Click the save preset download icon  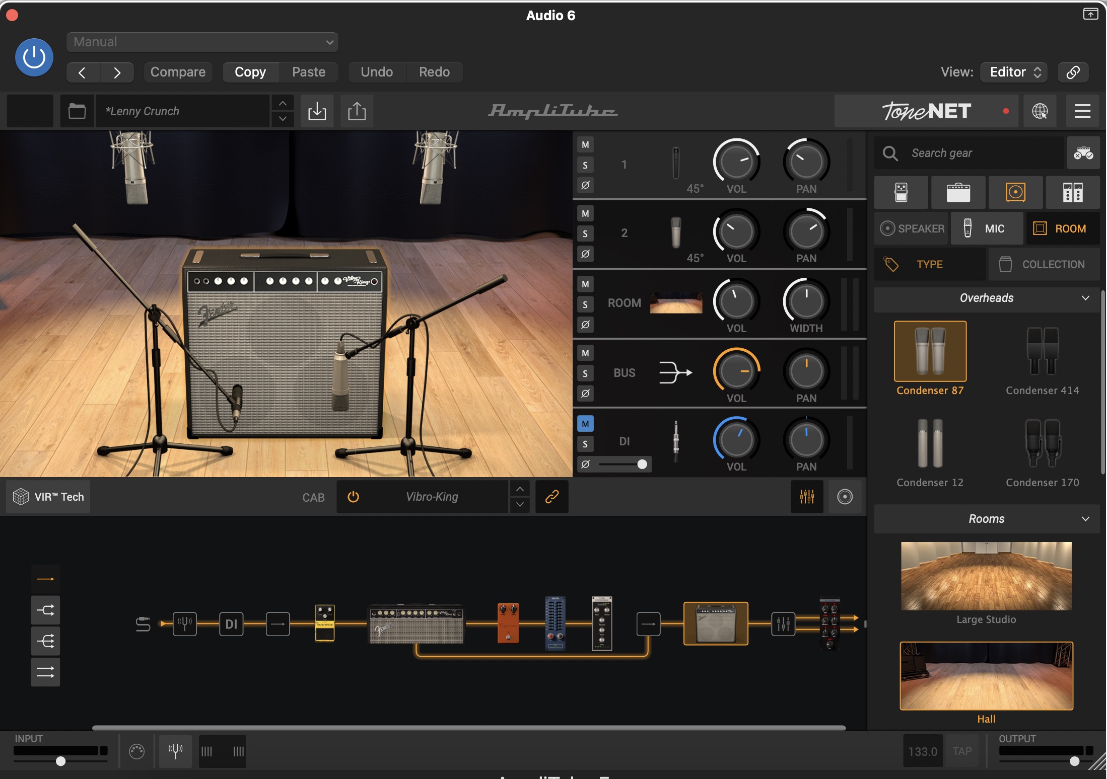point(317,111)
